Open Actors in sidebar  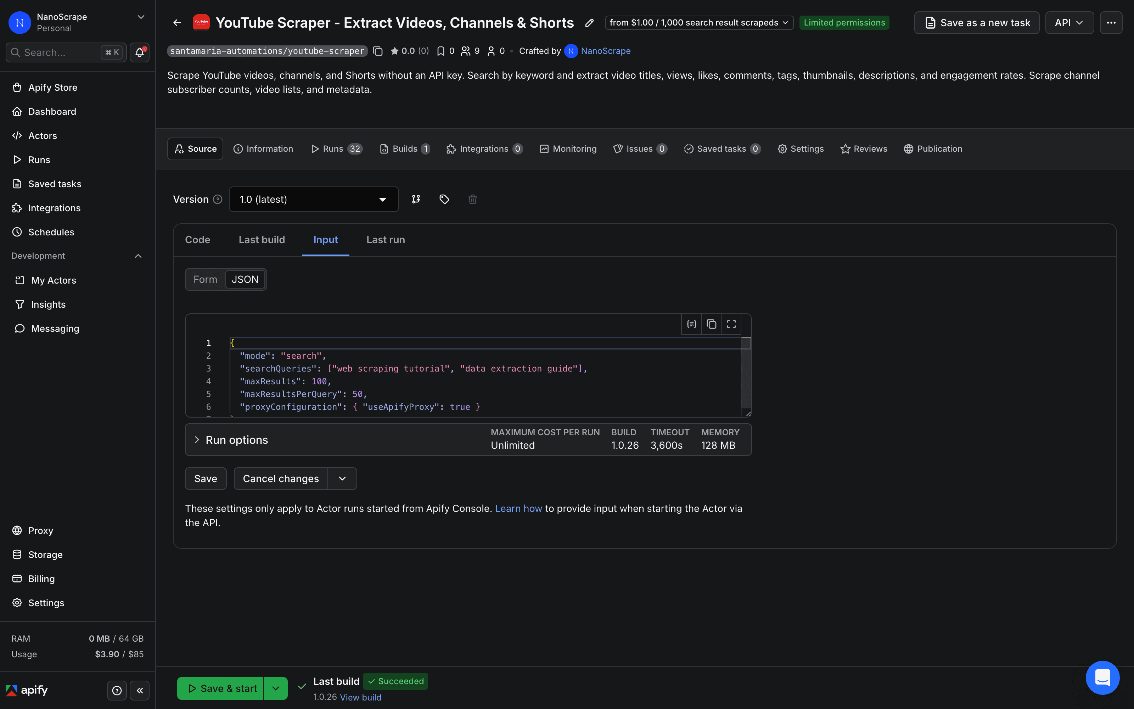pyautogui.click(x=77, y=135)
